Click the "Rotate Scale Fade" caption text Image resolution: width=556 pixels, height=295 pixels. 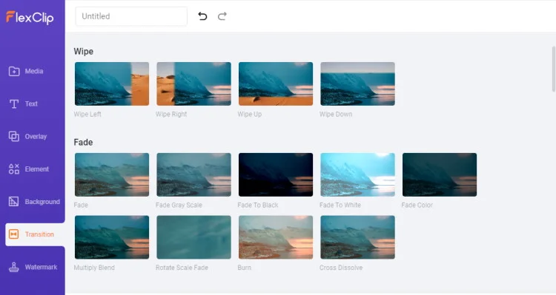pyautogui.click(x=182, y=268)
